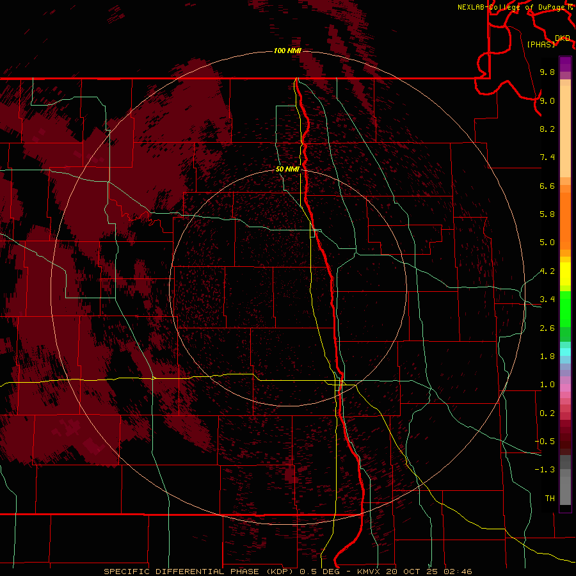Click the cyan band of the color scale
The height and width of the screenshot is (576, 576).
(565, 352)
